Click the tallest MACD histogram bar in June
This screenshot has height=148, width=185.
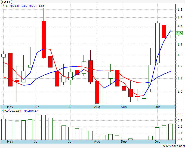[x=37, y=126]
